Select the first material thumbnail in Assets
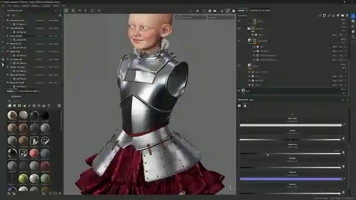 pos(12,115)
